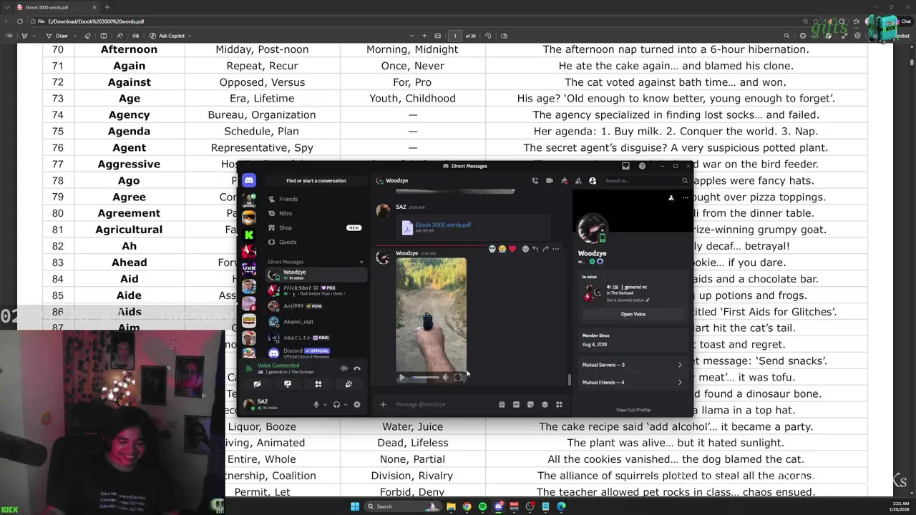Open add reaction picker on Woodzye message
The image size is (916, 515).
pyautogui.click(x=525, y=249)
